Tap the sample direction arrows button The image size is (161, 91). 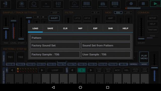(x=41, y=17)
